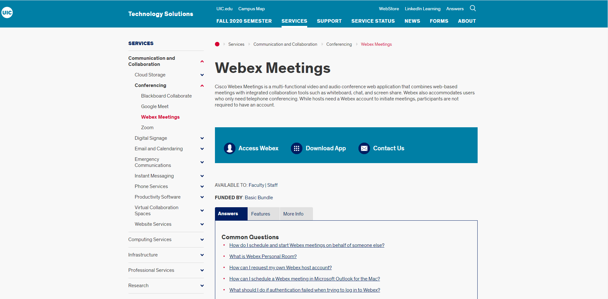The image size is (608, 299).
Task: Open Campus Map link
Action: tap(251, 9)
